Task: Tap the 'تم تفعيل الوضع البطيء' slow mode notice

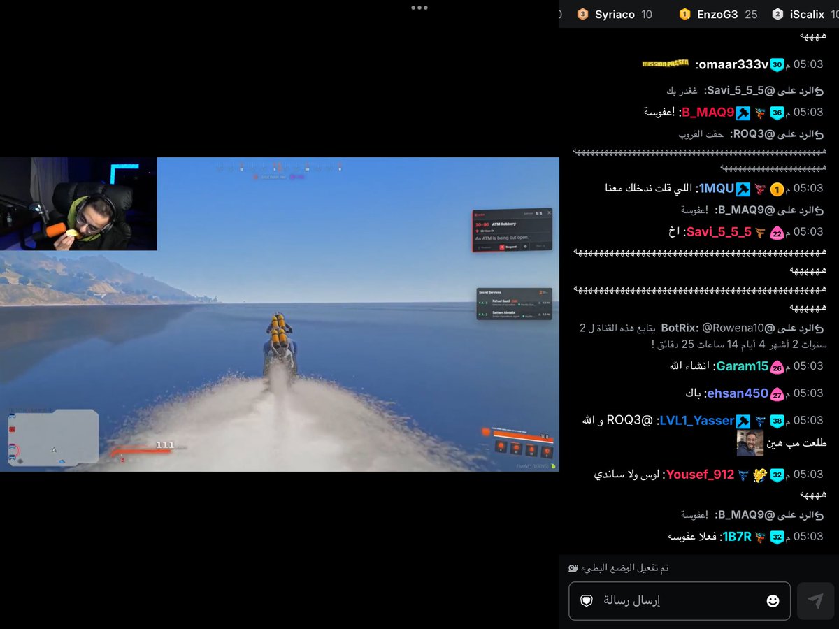Action: 625,568
